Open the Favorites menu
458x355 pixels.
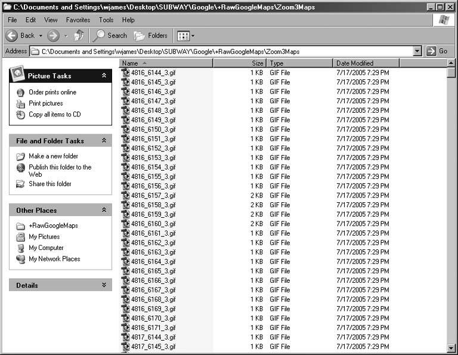78,20
